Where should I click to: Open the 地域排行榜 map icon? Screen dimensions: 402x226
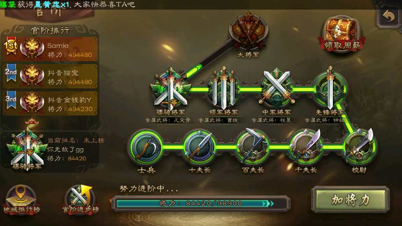point(21,200)
